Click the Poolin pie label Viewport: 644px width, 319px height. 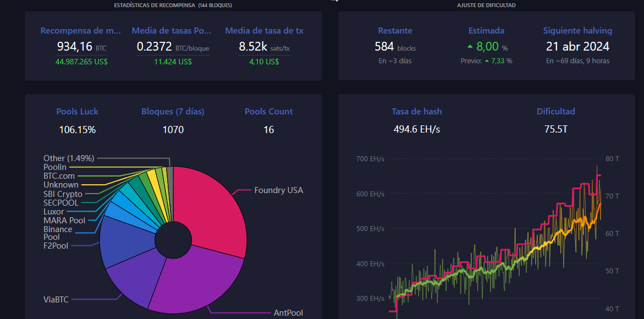tap(54, 167)
